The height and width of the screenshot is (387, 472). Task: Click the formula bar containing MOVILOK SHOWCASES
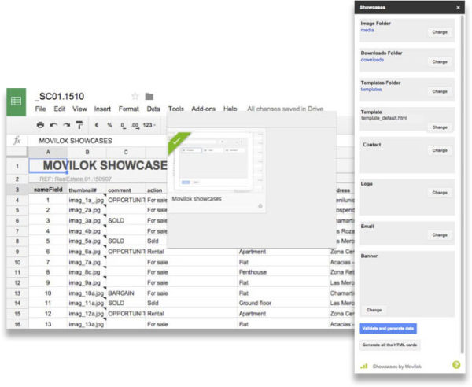pyautogui.click(x=98, y=141)
